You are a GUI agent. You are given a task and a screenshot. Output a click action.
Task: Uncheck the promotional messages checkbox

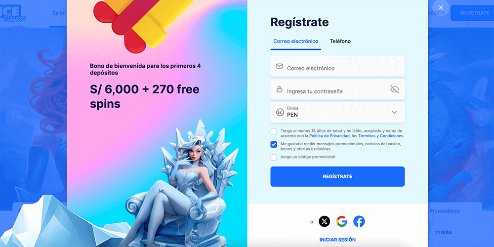(274, 144)
